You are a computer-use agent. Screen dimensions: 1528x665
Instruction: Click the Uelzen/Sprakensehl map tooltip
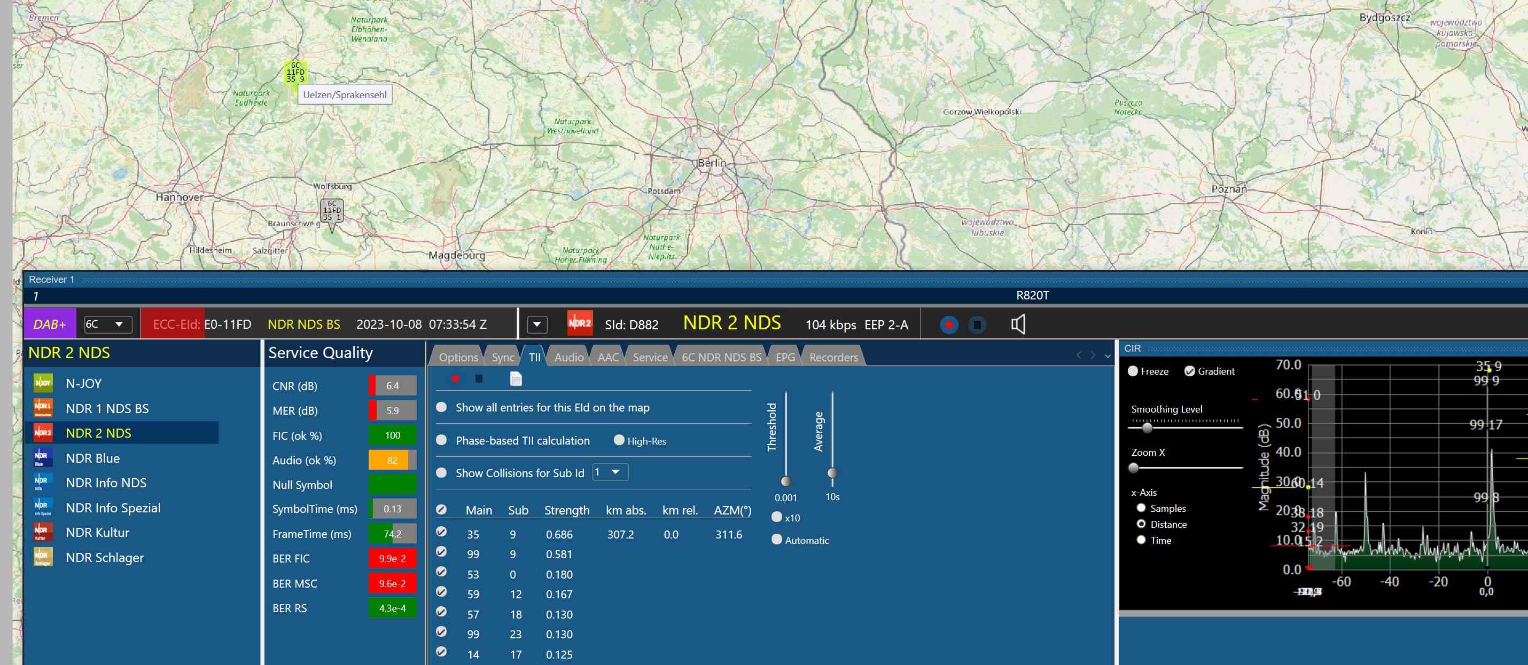point(345,95)
